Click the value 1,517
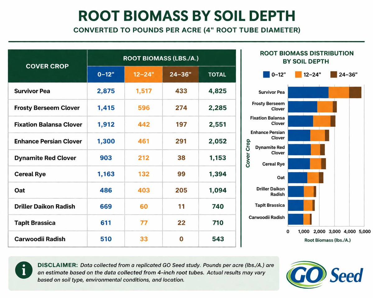373x298 pixels. pos(143,91)
